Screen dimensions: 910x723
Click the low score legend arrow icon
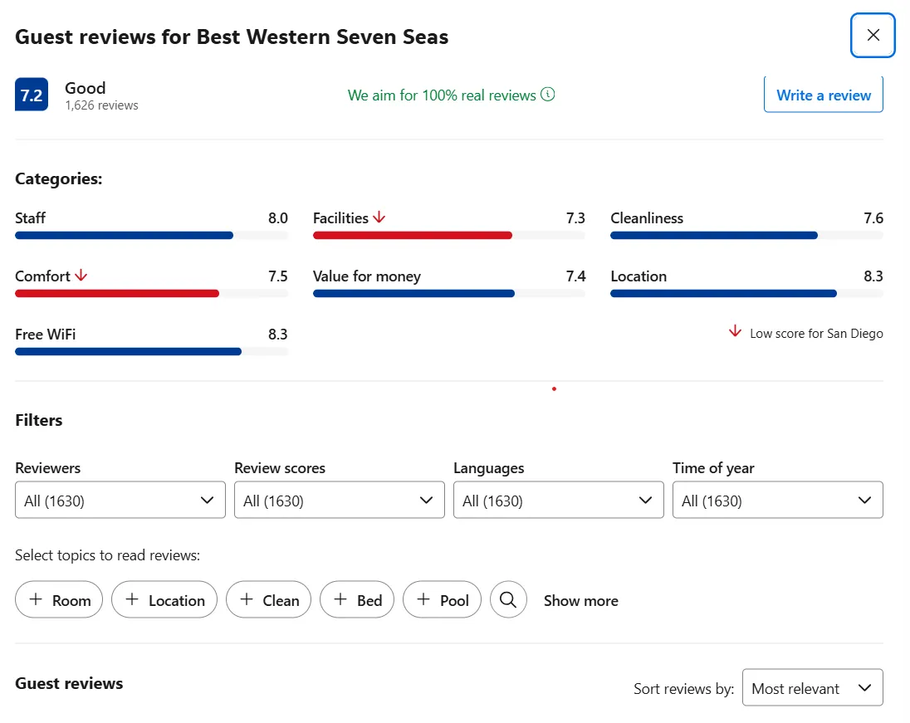(x=735, y=332)
